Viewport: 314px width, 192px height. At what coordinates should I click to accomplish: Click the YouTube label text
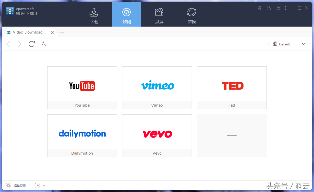coord(82,105)
